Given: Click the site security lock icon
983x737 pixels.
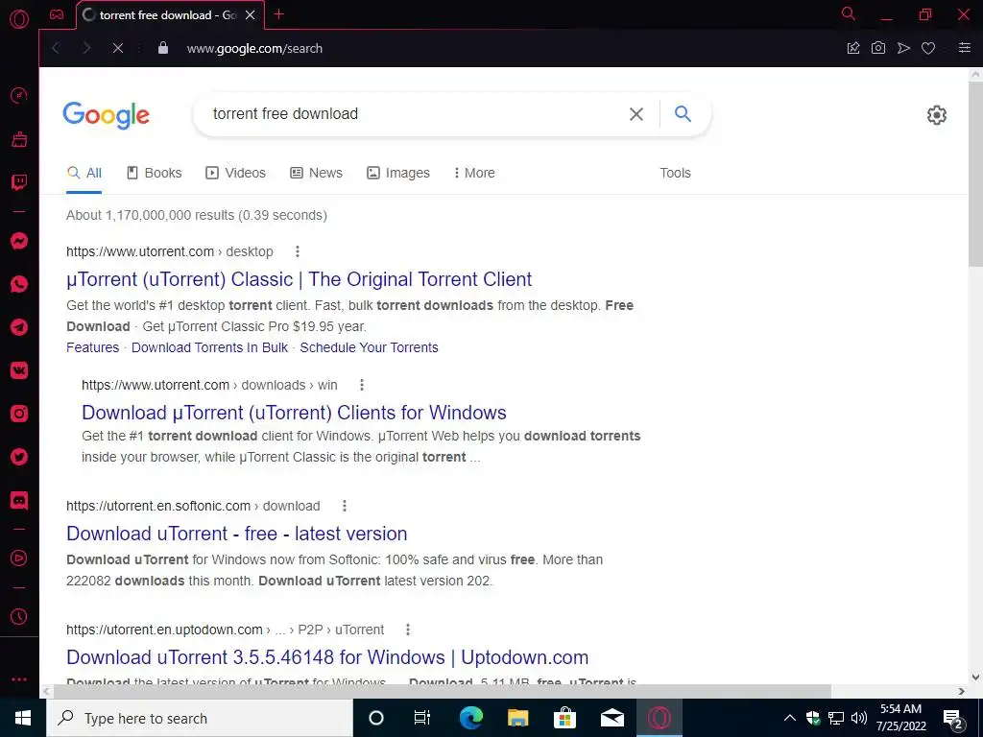Looking at the screenshot, I should [x=163, y=48].
